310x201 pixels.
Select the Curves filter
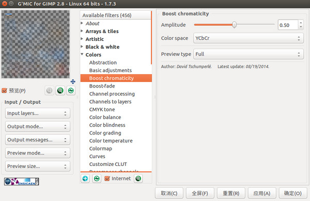tap(97, 156)
